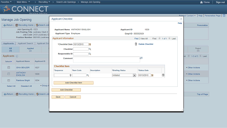Open the Status Date calendar picker
Image resolution: width=227 pixels, height=128 pixels.
(152, 75)
